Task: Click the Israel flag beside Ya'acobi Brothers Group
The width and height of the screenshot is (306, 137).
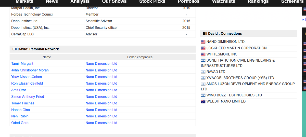Action: pos(203,78)
